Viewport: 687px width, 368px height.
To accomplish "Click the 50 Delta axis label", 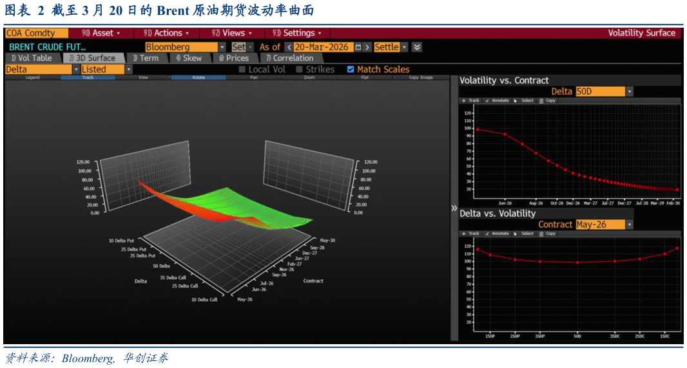I will (x=161, y=266).
